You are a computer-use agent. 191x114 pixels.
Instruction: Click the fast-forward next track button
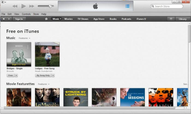(x=32, y=6)
